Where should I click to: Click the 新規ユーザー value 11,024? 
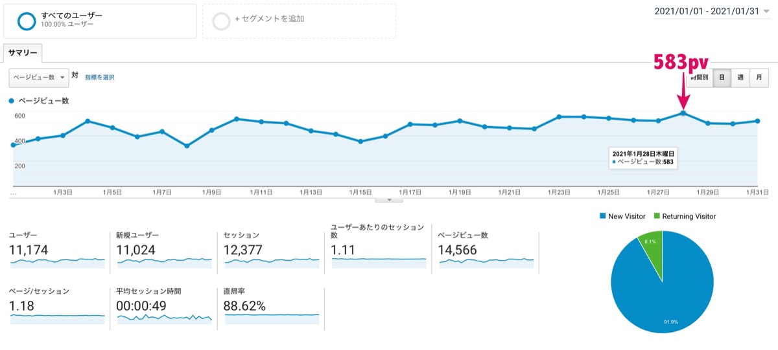pos(136,250)
